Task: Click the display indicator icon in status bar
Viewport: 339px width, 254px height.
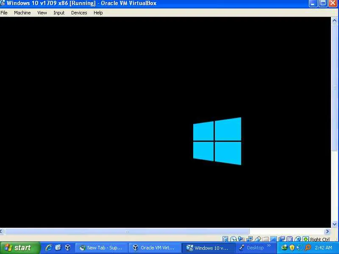Action: (273, 239)
